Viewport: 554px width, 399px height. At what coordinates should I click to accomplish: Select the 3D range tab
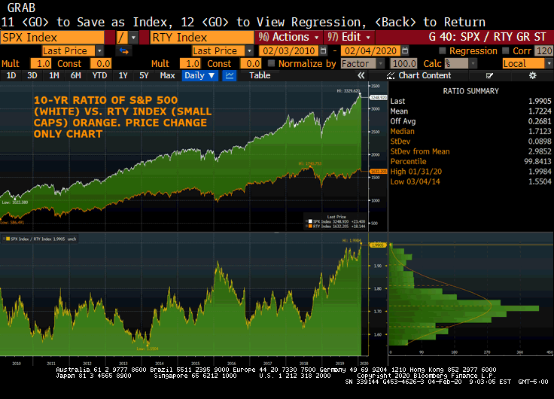pyautogui.click(x=32, y=75)
